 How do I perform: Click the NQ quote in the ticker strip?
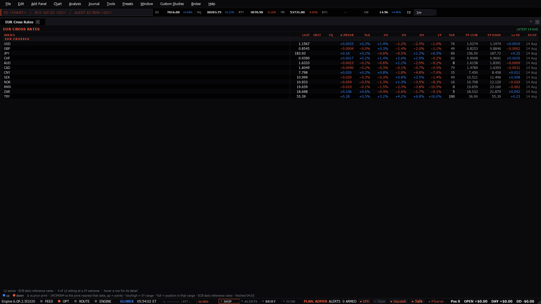pyautogui.click(x=216, y=12)
